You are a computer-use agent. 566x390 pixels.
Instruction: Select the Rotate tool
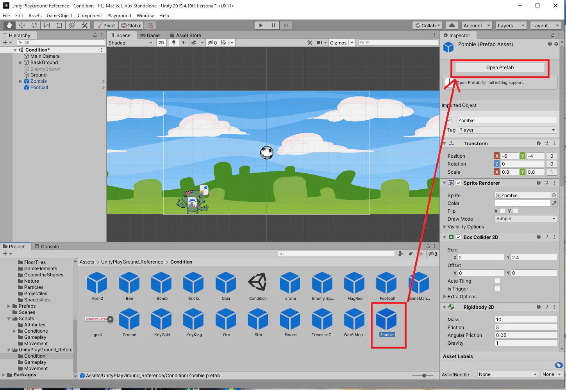pyautogui.click(x=34, y=25)
